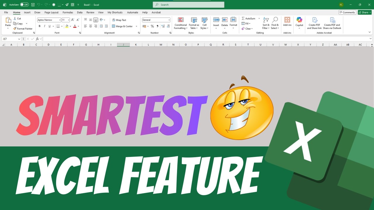This screenshot has height=210, width=374.
Task: Apply Comma Style
Action: point(157,26)
